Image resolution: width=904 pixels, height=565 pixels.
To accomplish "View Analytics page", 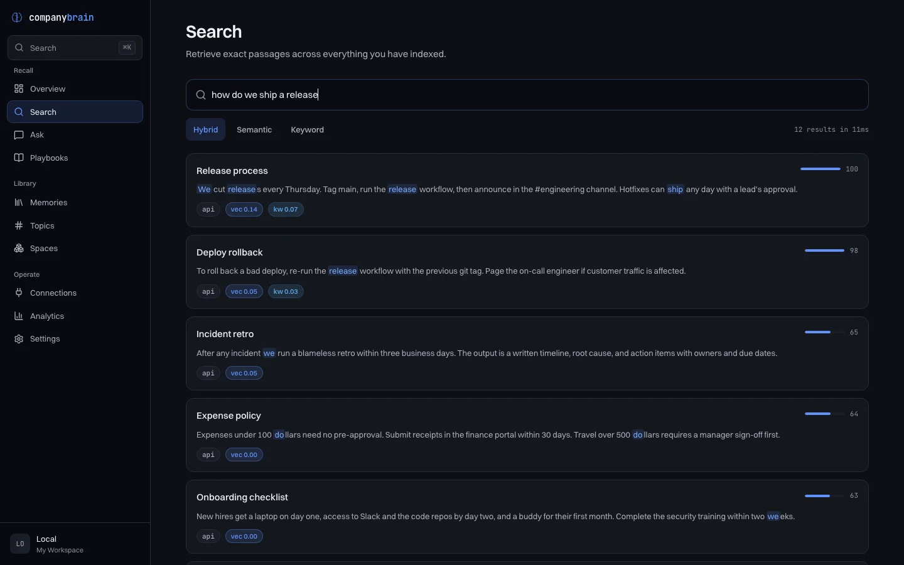I will point(75,316).
